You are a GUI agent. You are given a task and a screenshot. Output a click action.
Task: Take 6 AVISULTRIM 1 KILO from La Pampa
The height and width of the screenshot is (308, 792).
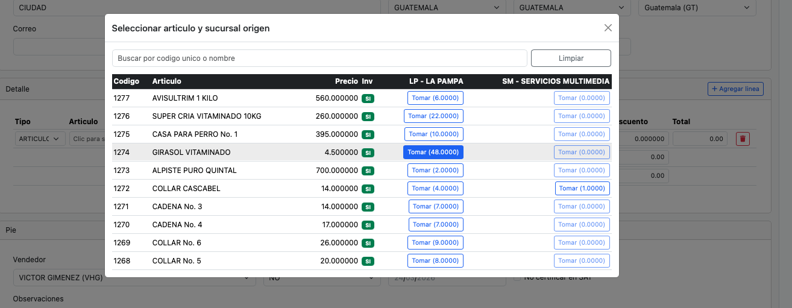click(435, 98)
